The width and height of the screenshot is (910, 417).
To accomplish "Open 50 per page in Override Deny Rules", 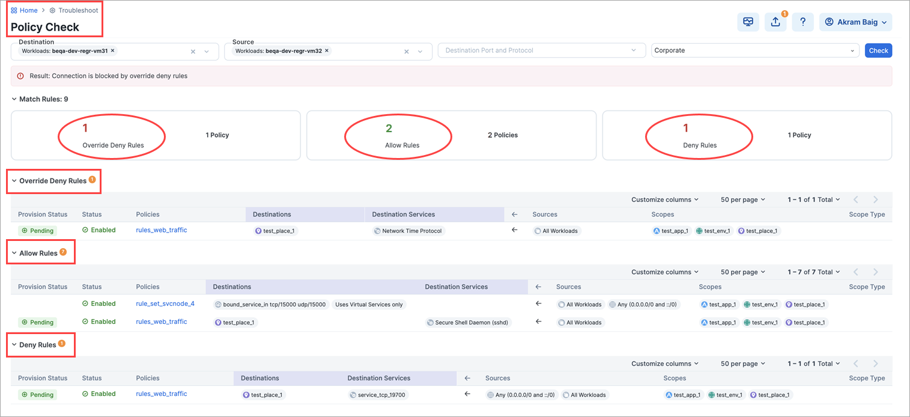I will (743, 199).
